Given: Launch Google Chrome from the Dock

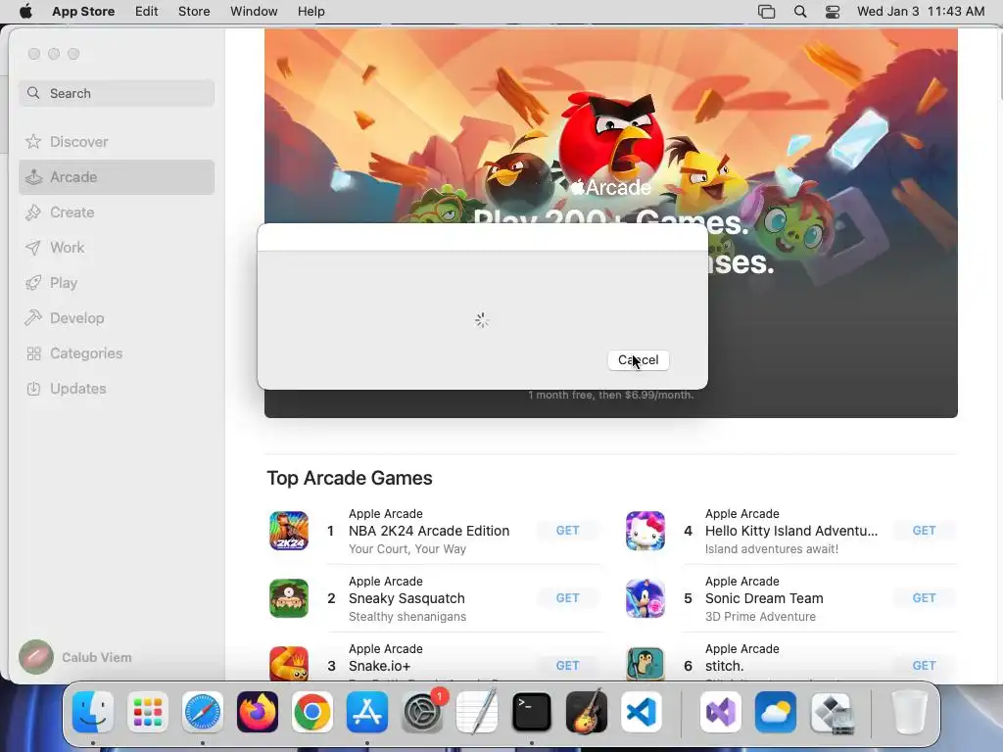Looking at the screenshot, I should pos(312,712).
